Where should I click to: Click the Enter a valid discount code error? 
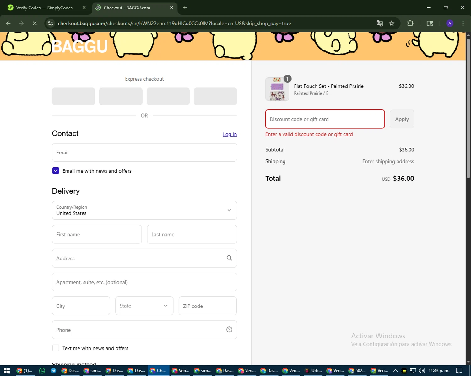309,134
